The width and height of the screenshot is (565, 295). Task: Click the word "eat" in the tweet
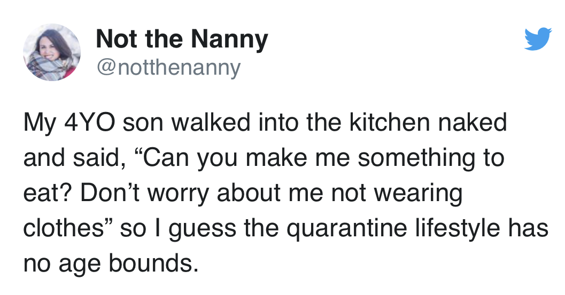point(44,193)
